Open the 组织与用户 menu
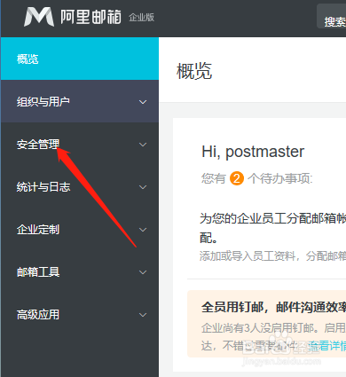Viewport: 346px width, 377px height. (x=80, y=101)
